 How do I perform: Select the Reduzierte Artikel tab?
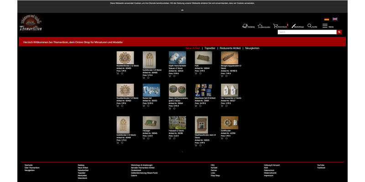tap(230, 48)
